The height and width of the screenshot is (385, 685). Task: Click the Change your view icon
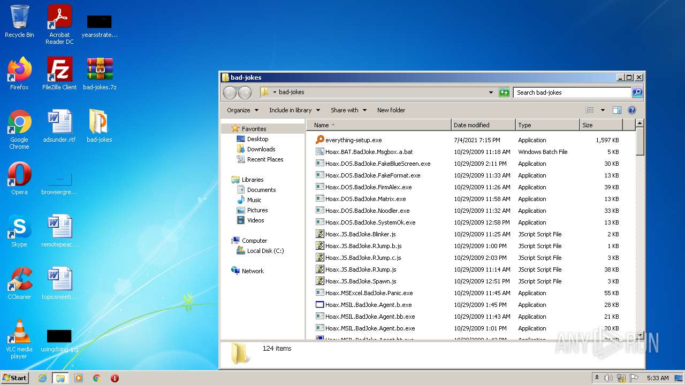tap(590, 110)
